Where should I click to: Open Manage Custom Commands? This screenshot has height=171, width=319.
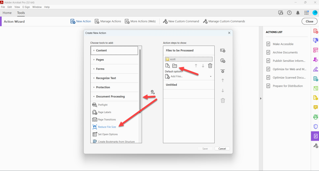[x=224, y=21]
